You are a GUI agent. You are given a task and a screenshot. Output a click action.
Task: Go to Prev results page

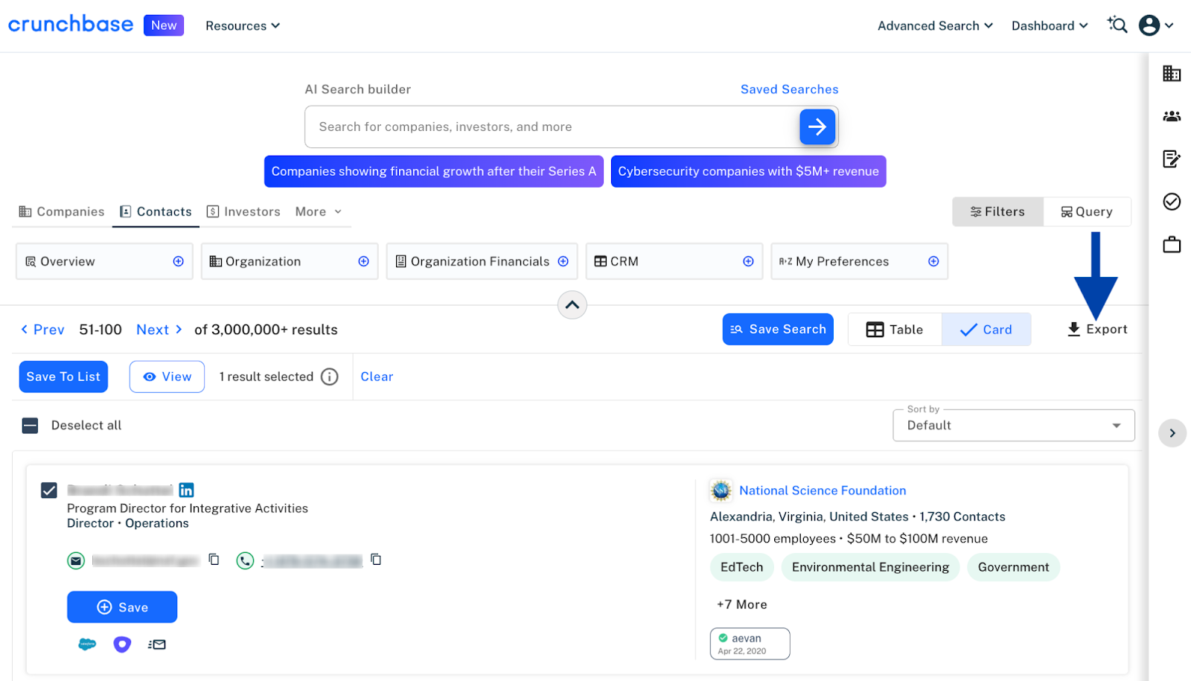pyautogui.click(x=42, y=330)
